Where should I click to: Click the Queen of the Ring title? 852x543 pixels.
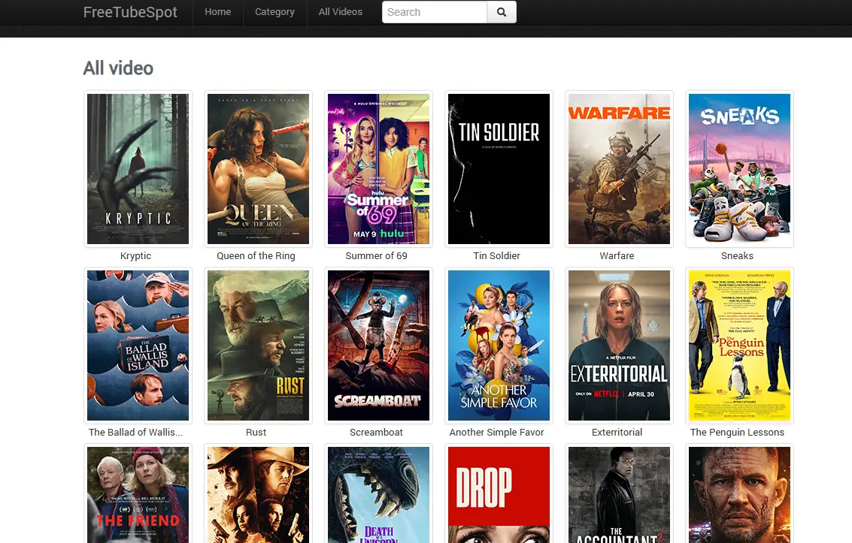pos(256,255)
